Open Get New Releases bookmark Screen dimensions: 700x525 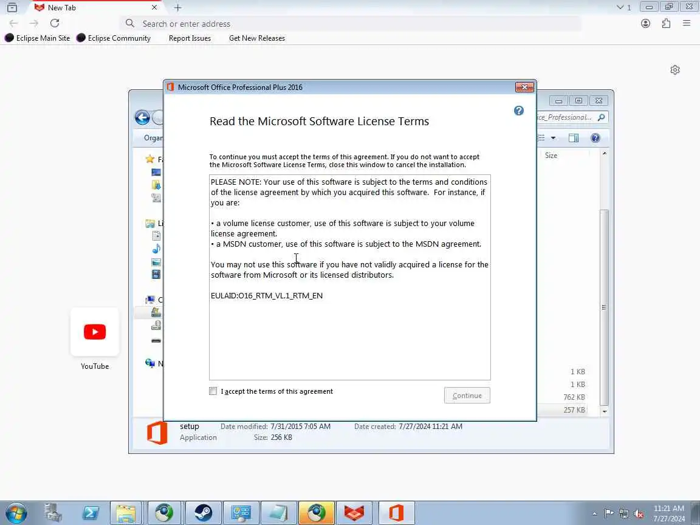click(256, 38)
